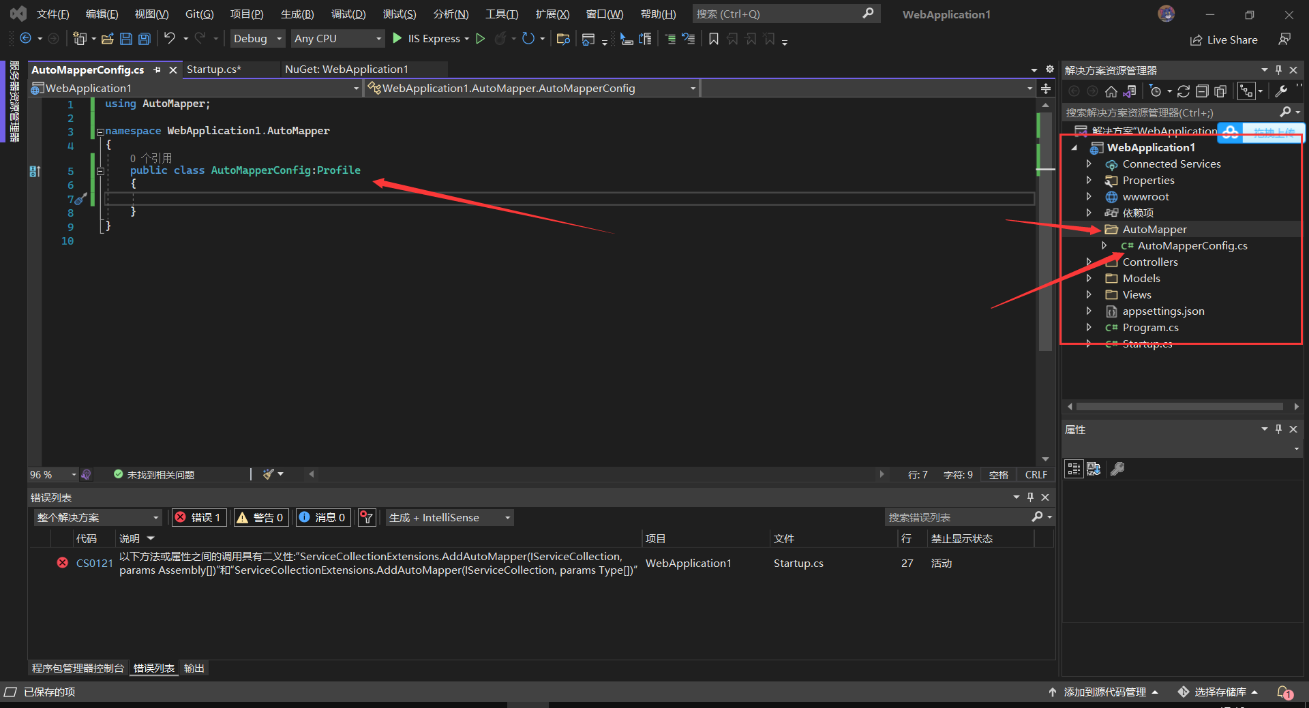Toggle the Solution Explorer tree view mode button
The image size is (1309, 708).
click(1247, 91)
